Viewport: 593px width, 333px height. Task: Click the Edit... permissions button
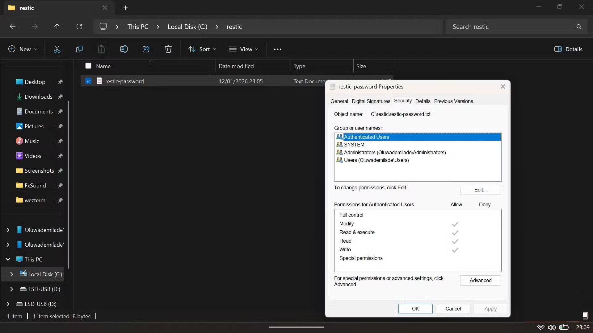pyautogui.click(x=480, y=190)
